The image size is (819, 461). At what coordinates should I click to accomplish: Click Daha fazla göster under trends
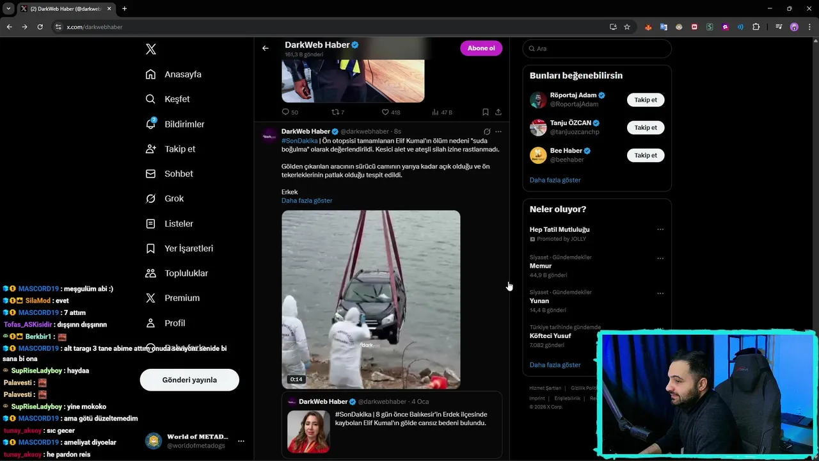(x=555, y=365)
